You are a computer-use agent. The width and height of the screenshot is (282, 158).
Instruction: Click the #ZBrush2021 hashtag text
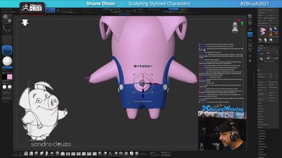pyautogui.click(x=255, y=4)
